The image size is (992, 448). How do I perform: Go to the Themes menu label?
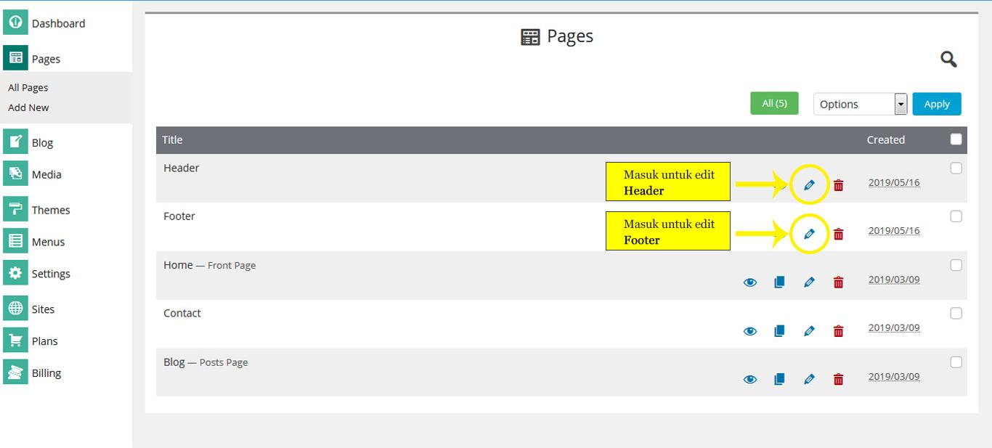51,210
